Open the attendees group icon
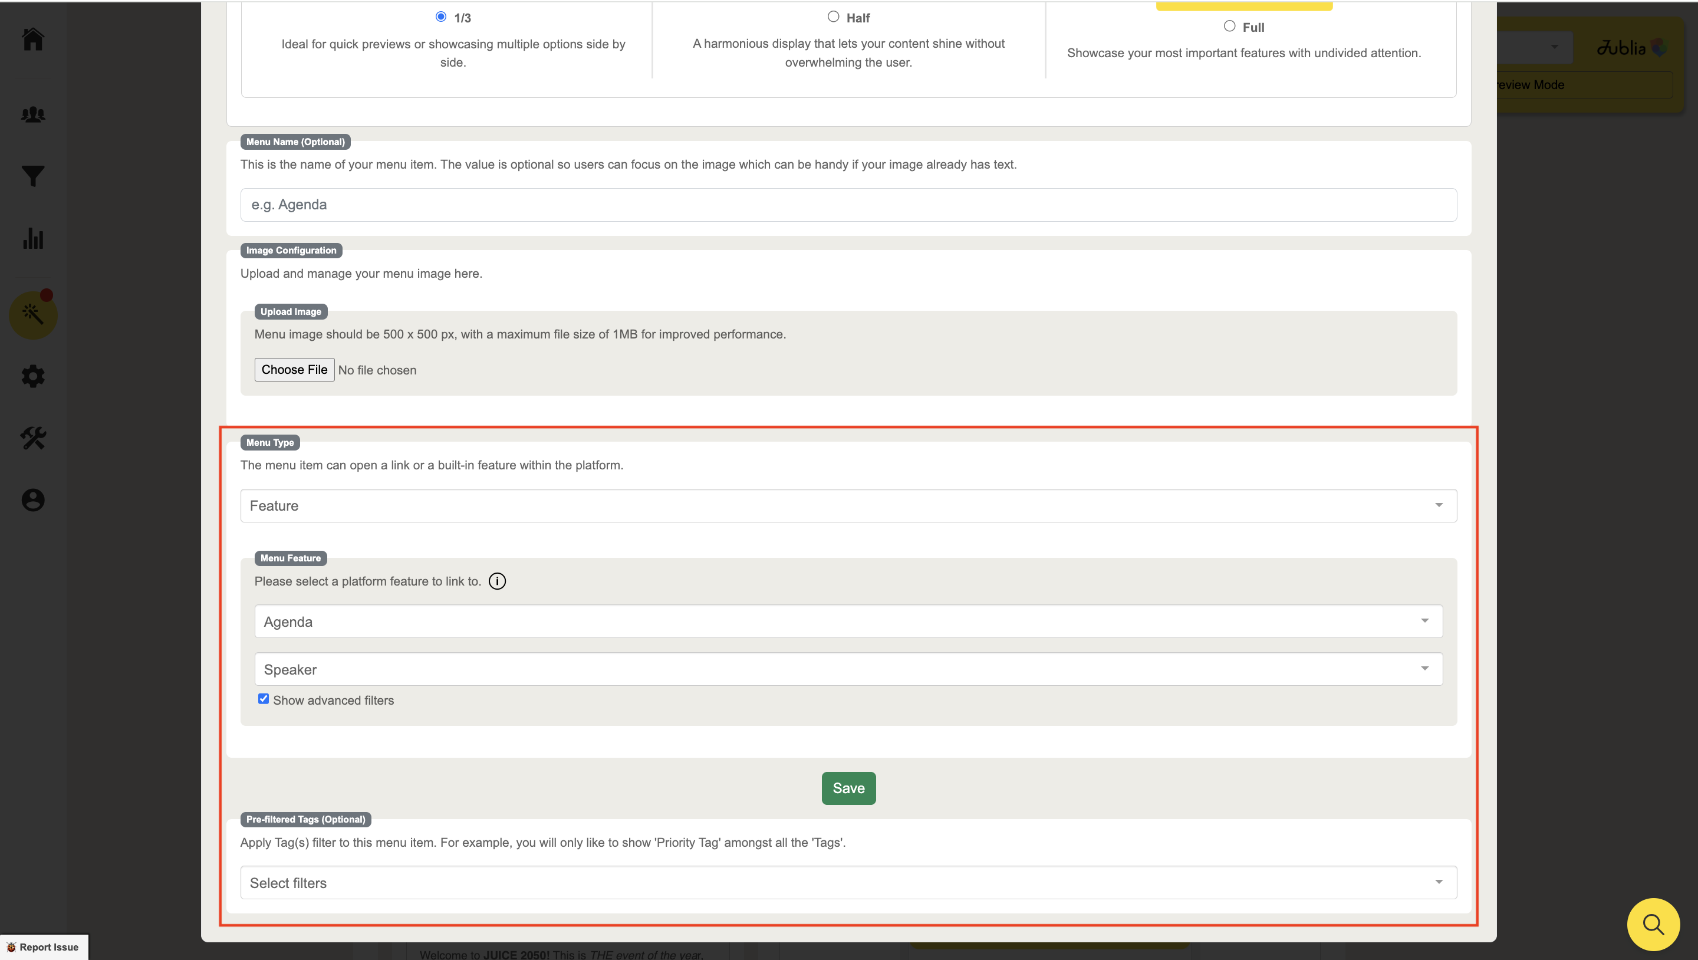 pyautogui.click(x=33, y=114)
